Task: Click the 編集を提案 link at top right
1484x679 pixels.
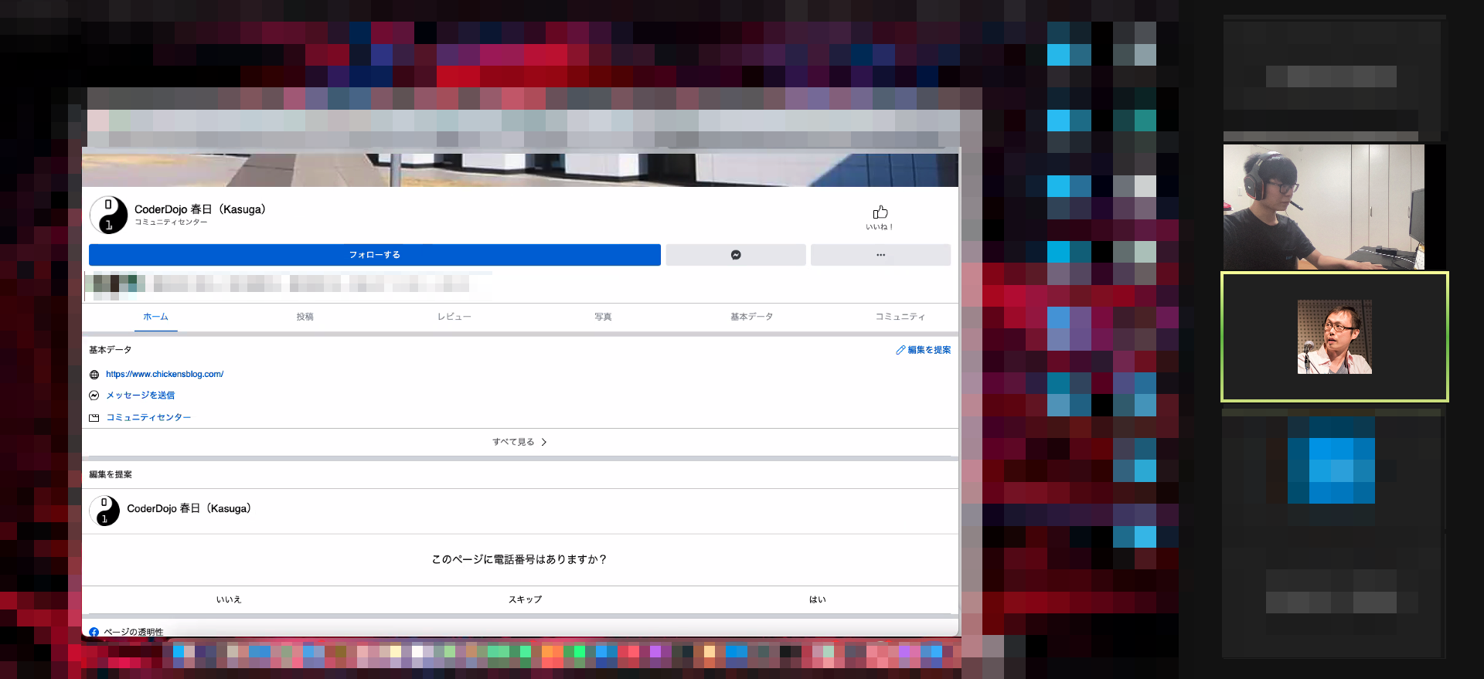Action: 929,350
